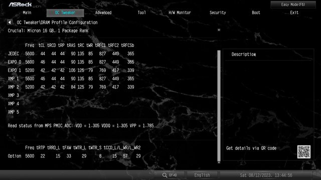Click the scrollbar down arrow
The width and height of the screenshot is (321, 180).
tap(219, 162)
